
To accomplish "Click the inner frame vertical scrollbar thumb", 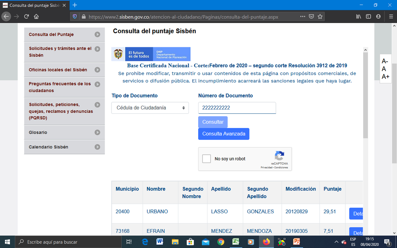I will coord(365,95).
